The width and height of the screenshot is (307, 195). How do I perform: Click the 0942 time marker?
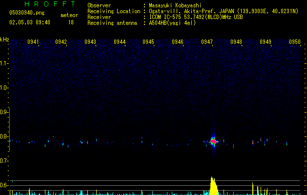(61, 42)
